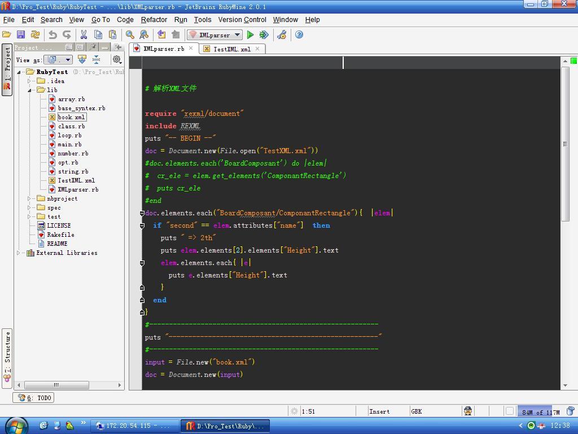Click the RubyMine taskbar button

coord(225,426)
